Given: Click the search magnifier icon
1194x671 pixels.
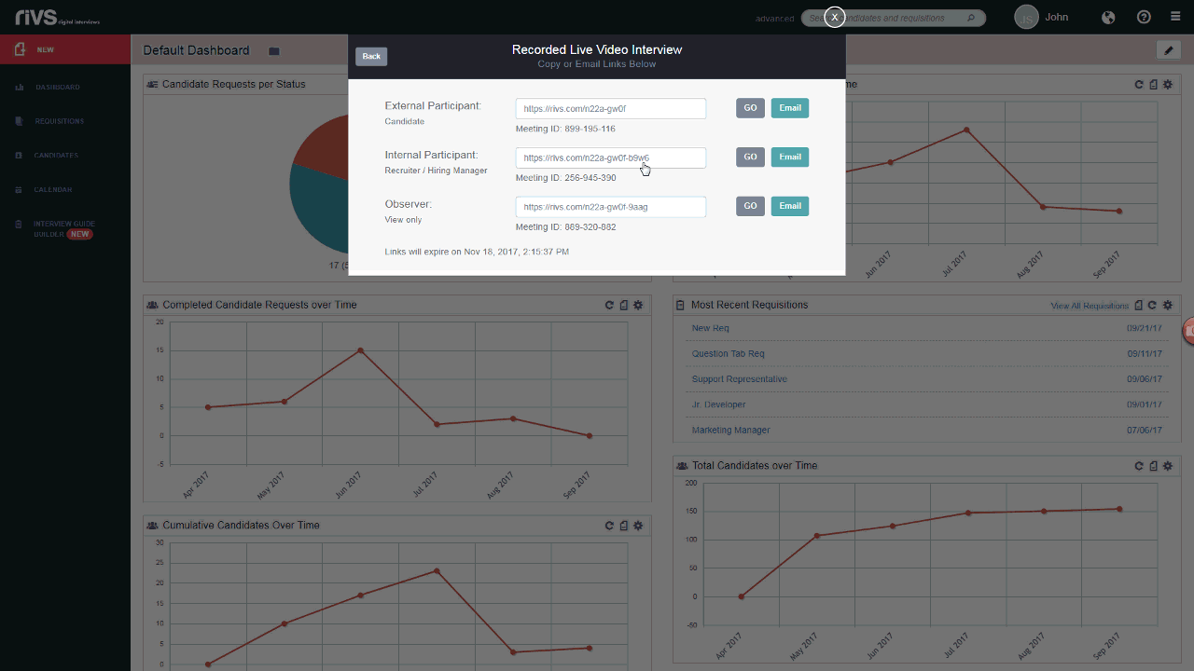Looking at the screenshot, I should [x=971, y=18].
